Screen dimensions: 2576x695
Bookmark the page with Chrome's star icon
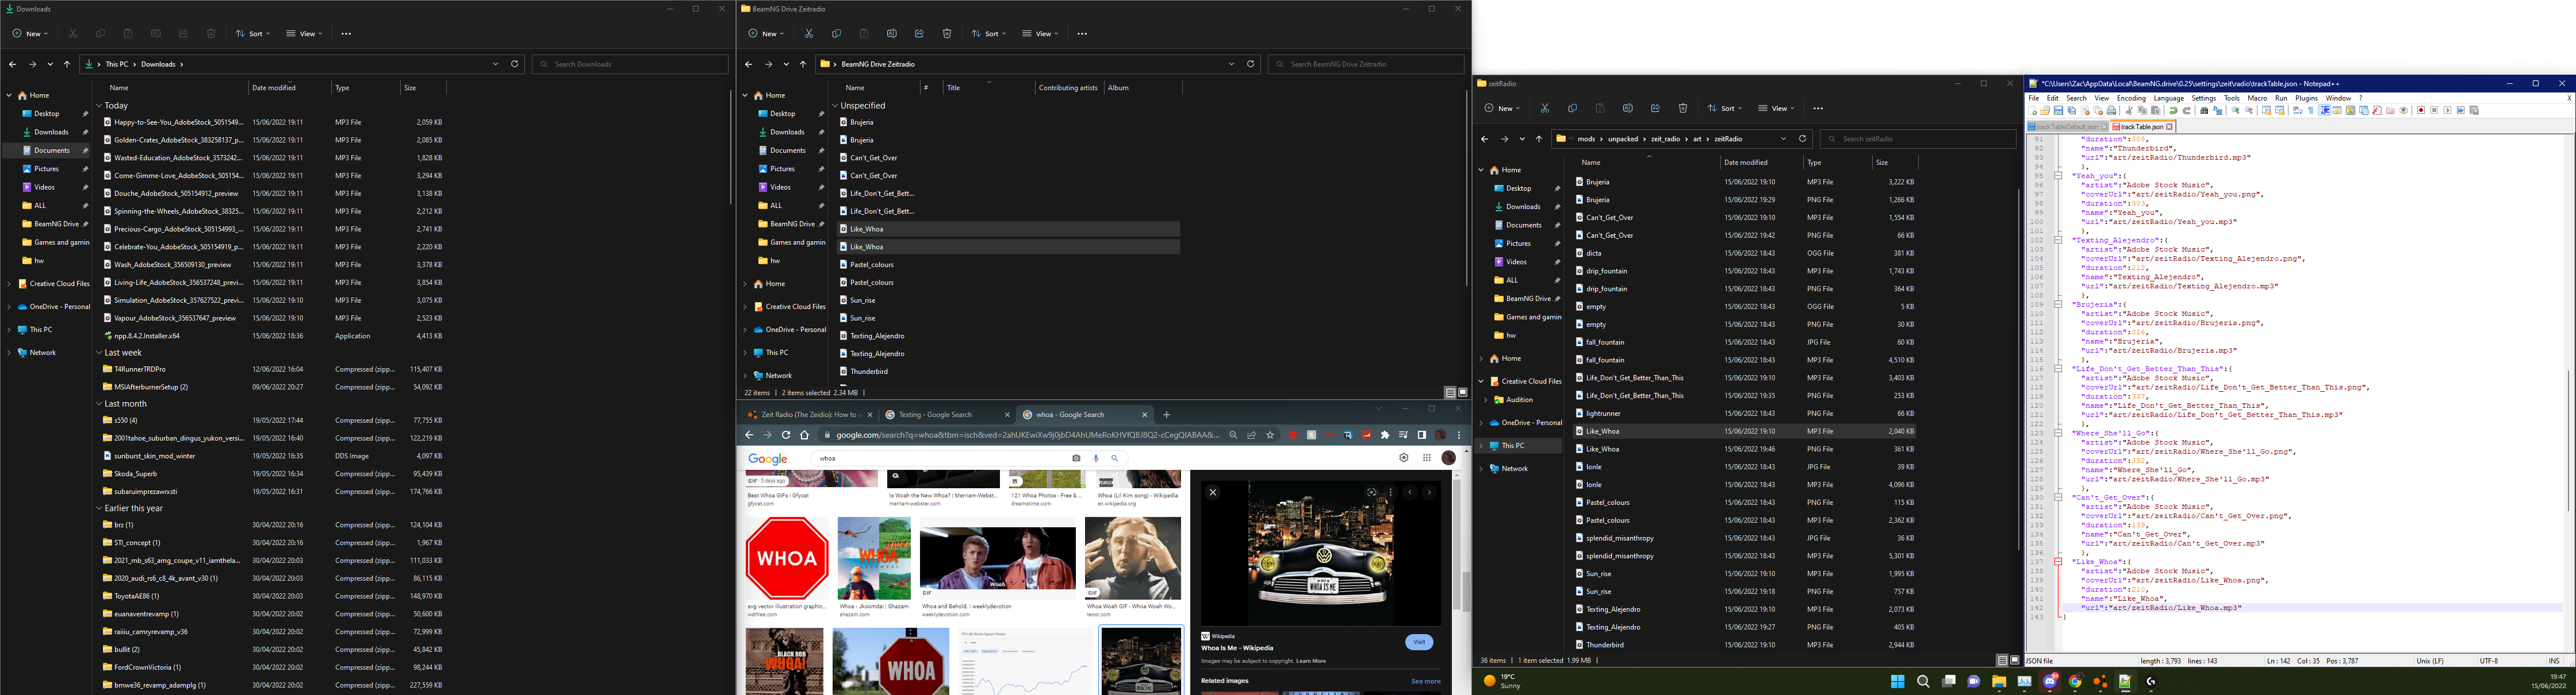pos(1270,435)
